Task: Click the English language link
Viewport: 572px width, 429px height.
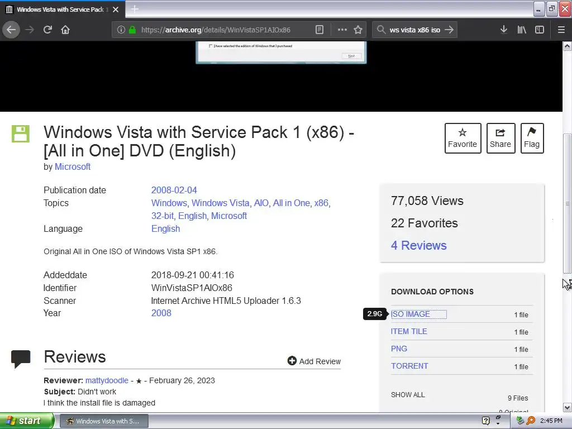Action: [x=165, y=228]
